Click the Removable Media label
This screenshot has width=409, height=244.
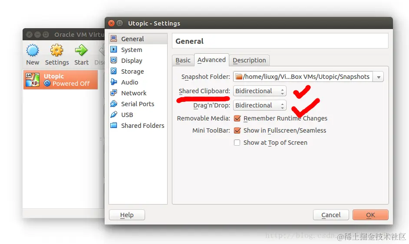[204, 118]
